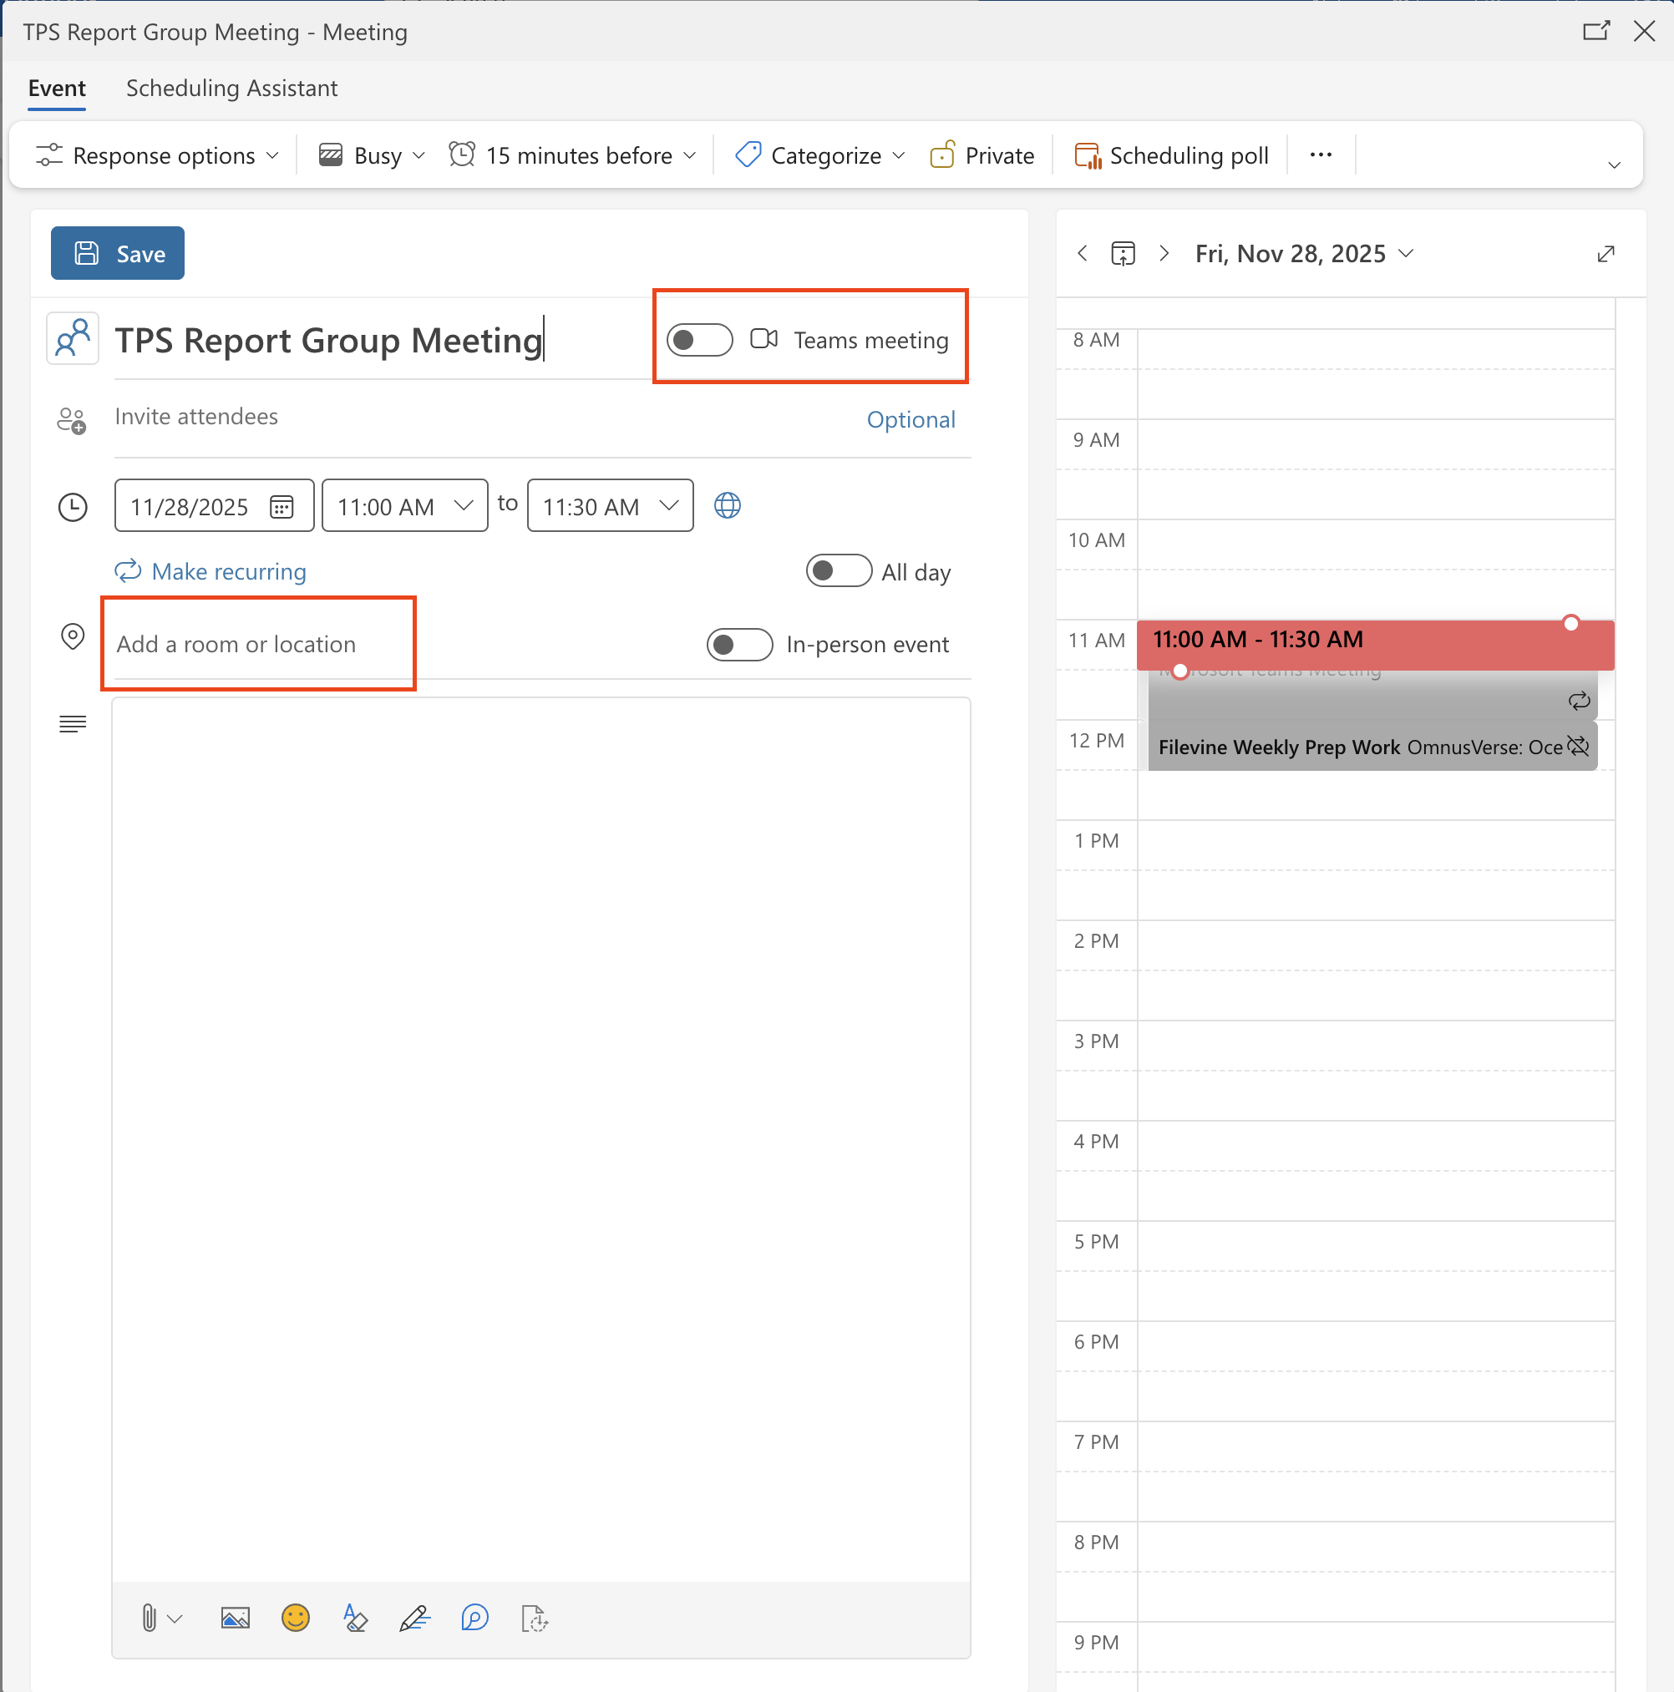Screen dimensions: 1674x1692
Task: Switch to the Scheduling Assistant tab
Action: click(x=231, y=88)
